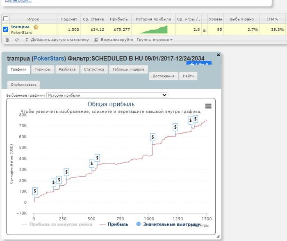Click the star icon next to trampua
The image size is (287, 241).
pos(36,27)
